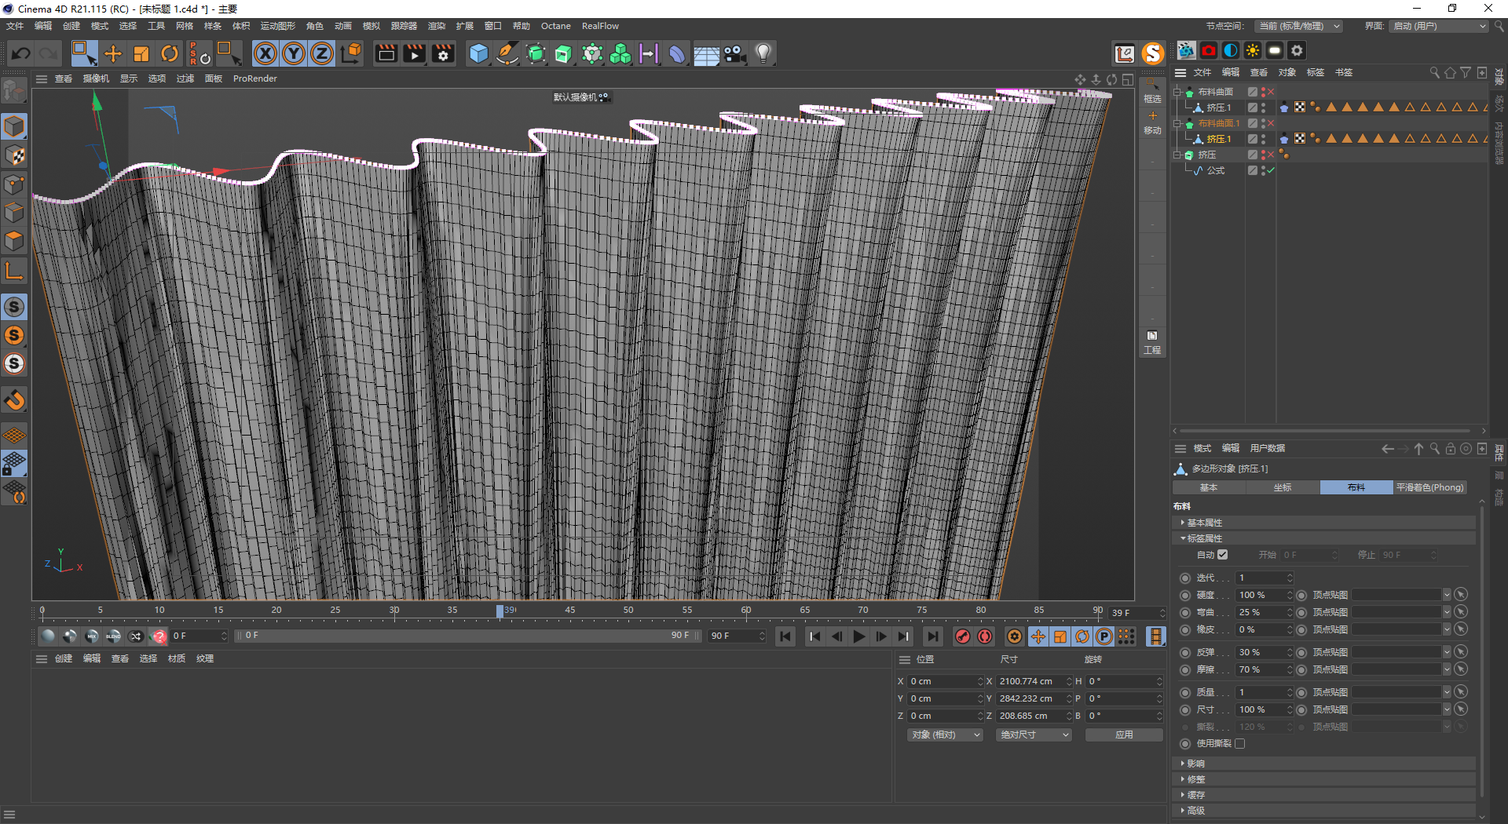The width and height of the screenshot is (1508, 824).
Task: Click the orange S logo icon at top right
Action: click(x=1152, y=53)
